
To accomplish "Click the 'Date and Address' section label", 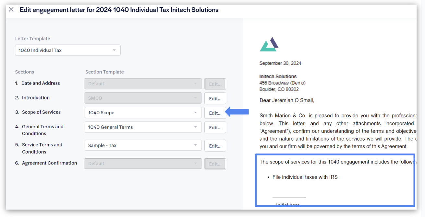I will tap(41, 83).
